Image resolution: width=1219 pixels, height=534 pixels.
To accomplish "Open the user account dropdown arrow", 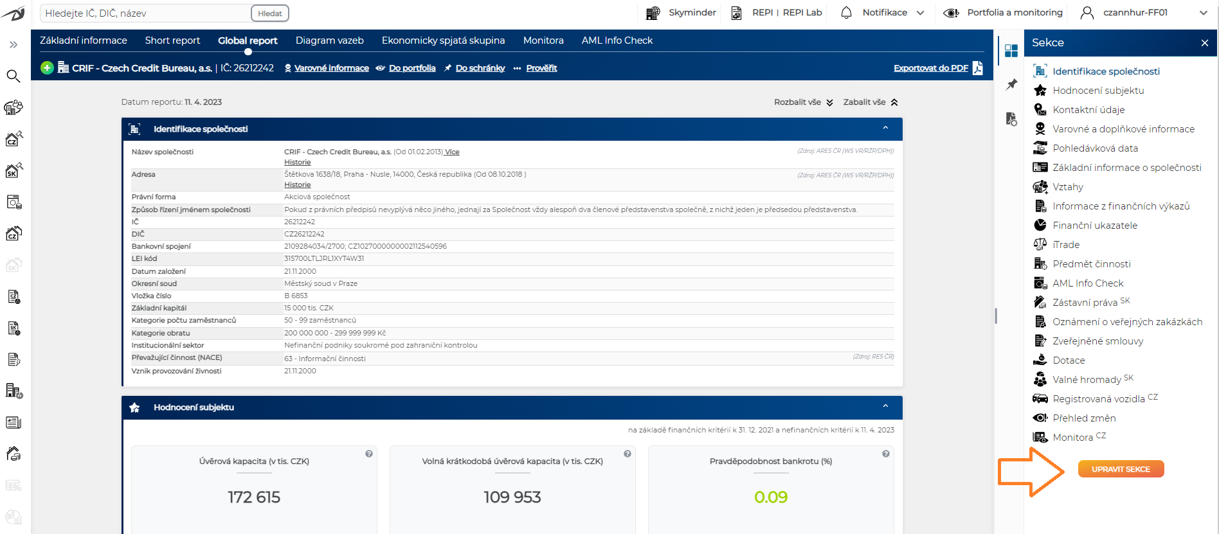I will pyautogui.click(x=1203, y=13).
